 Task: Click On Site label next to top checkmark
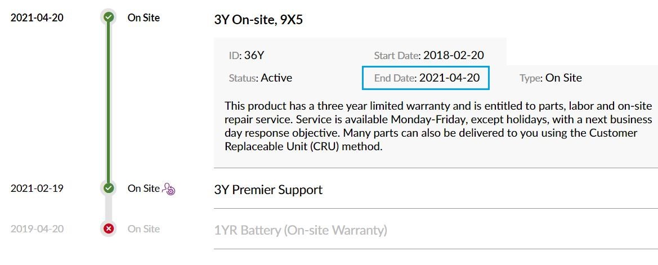click(144, 17)
